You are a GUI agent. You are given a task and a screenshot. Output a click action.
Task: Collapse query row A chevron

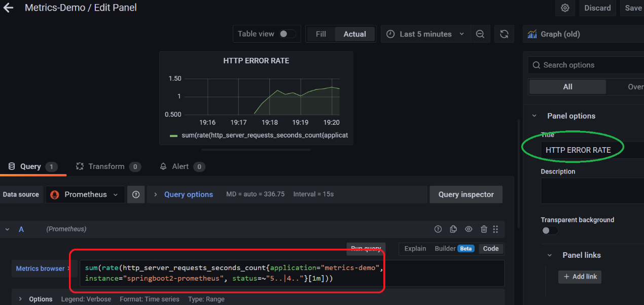click(x=7, y=229)
